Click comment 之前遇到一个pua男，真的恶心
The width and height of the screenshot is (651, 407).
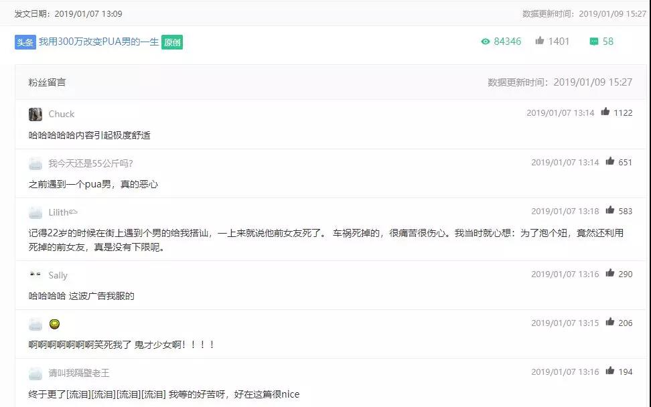tap(93, 184)
